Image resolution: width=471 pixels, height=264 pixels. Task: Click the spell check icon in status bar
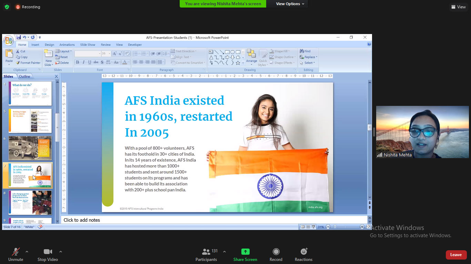(40, 227)
